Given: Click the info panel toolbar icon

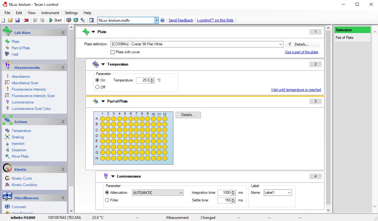Looking at the screenshot, I should (x=92, y=20).
